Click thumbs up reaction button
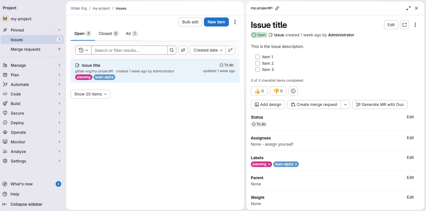This screenshot has width=426, height=211. click(259, 91)
